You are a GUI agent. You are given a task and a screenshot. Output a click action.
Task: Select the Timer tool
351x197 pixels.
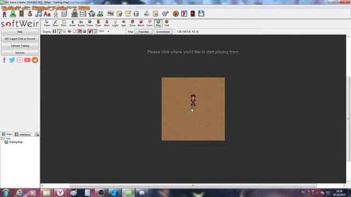[x=89, y=23]
